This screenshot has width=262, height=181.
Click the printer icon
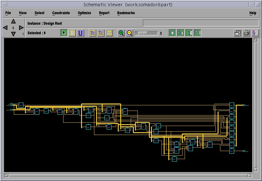pos(246,33)
